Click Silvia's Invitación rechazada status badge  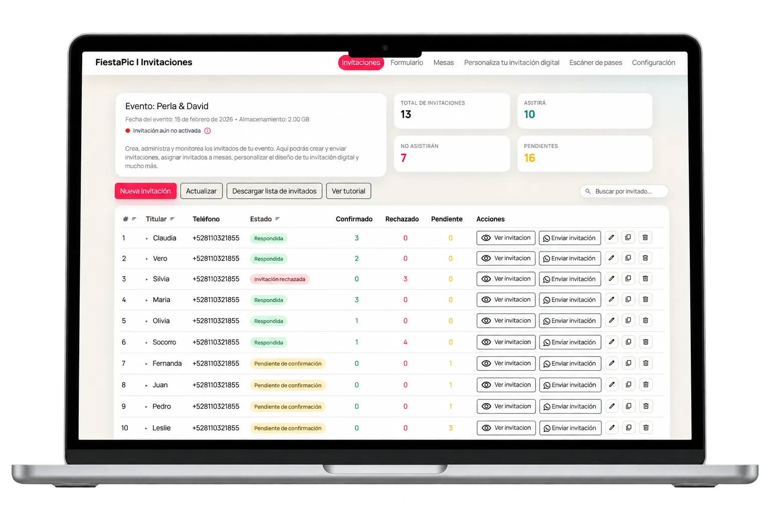pos(280,279)
